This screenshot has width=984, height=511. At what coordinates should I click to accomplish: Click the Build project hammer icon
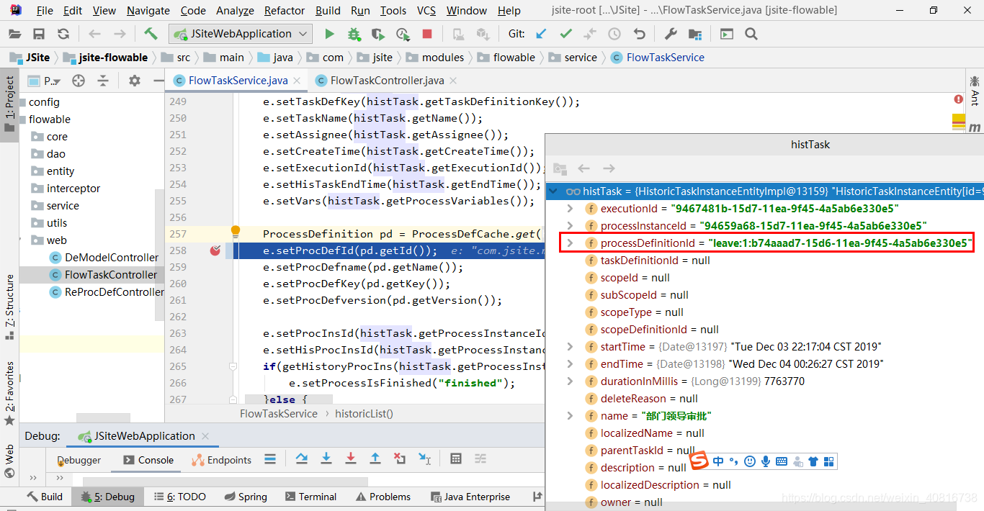click(x=151, y=34)
